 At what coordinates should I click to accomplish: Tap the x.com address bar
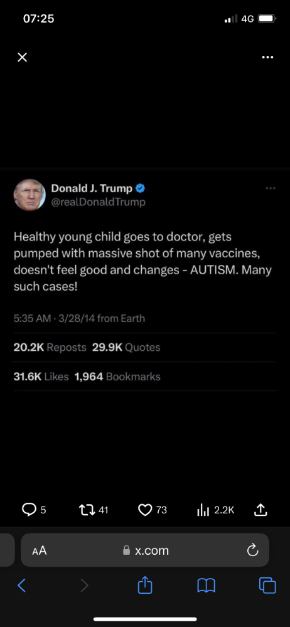tap(145, 550)
